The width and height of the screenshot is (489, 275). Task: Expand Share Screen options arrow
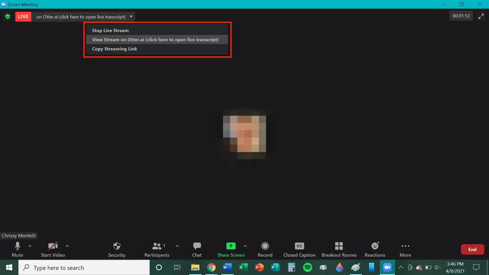245,246
